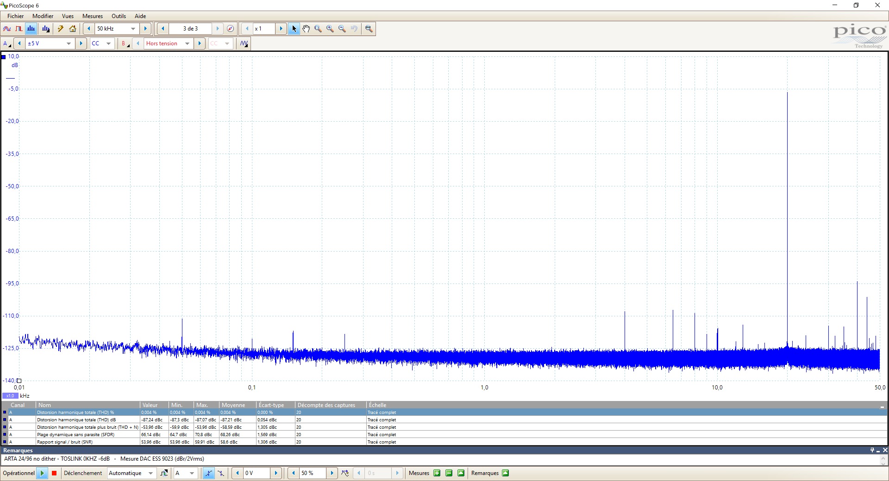Click the 0 V threshold input field

tap(257, 473)
